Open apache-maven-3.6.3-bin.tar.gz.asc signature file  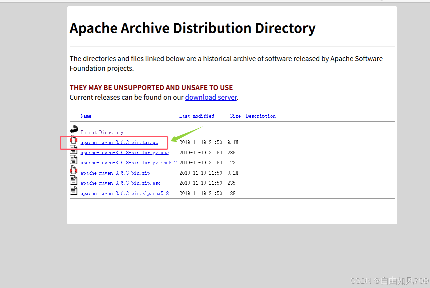124,153
